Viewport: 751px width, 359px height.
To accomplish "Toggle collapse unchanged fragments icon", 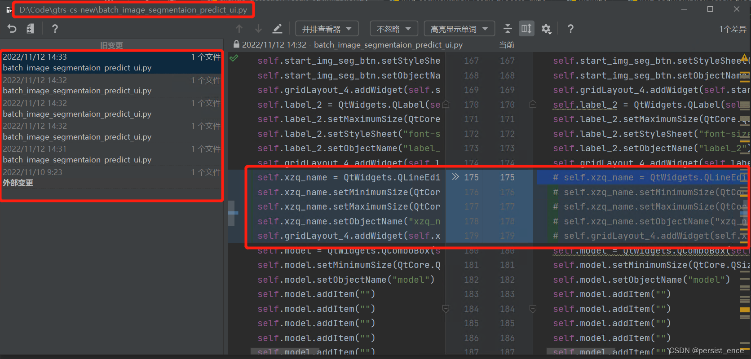I will [x=508, y=29].
